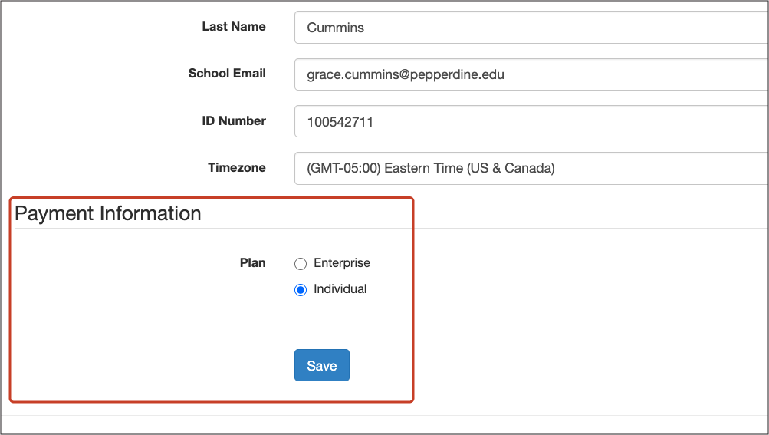The image size is (769, 435).
Task: Click the Last Name label
Action: tap(234, 27)
